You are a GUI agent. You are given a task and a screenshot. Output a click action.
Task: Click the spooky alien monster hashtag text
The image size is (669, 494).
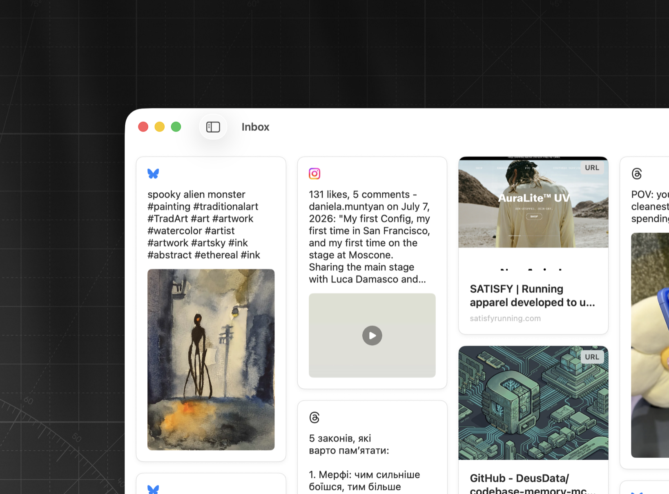(204, 225)
